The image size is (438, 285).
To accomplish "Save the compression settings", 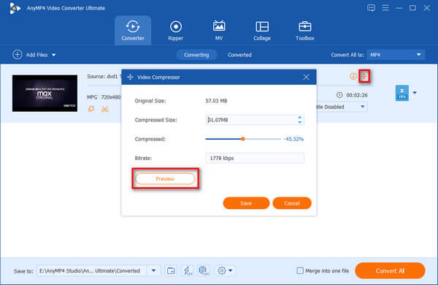I will pyautogui.click(x=246, y=203).
